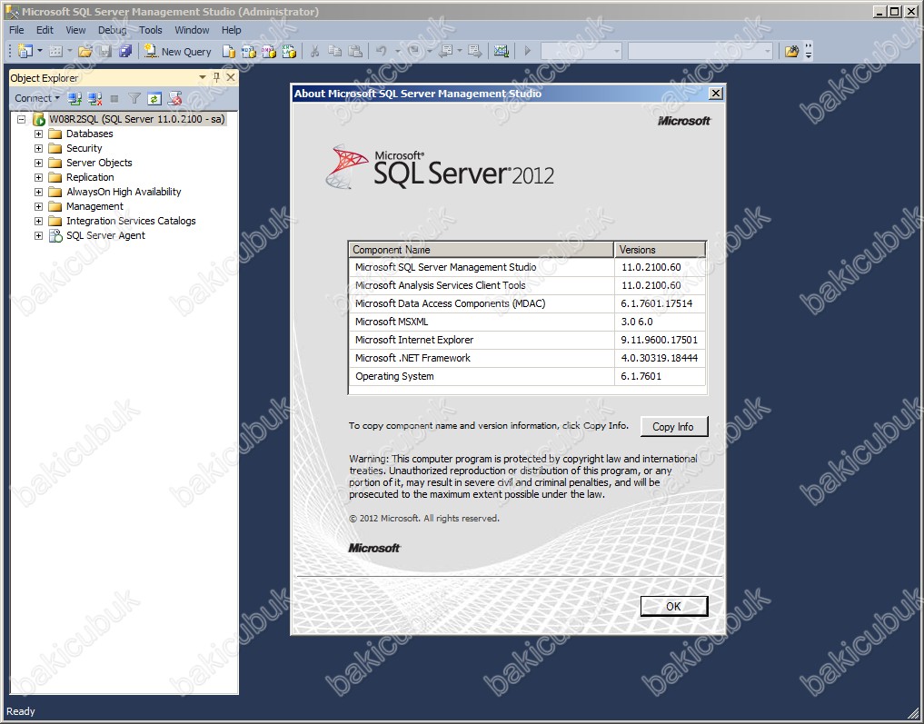Expand the Replication folder
This screenshot has width=924, height=724.
coord(38,177)
